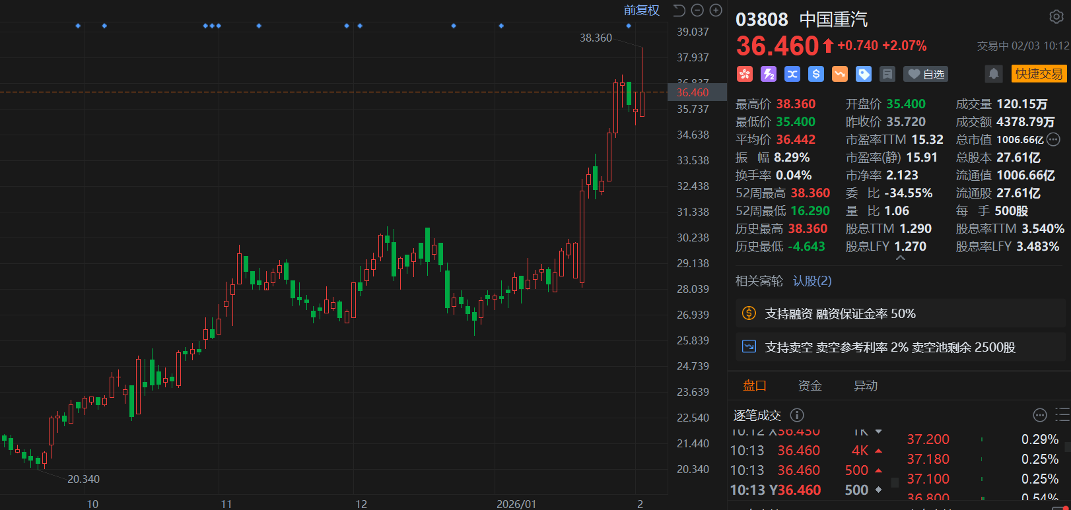Screen dimensions: 1071x510
Task: Switch to the 资金 tab
Action: [x=810, y=386]
